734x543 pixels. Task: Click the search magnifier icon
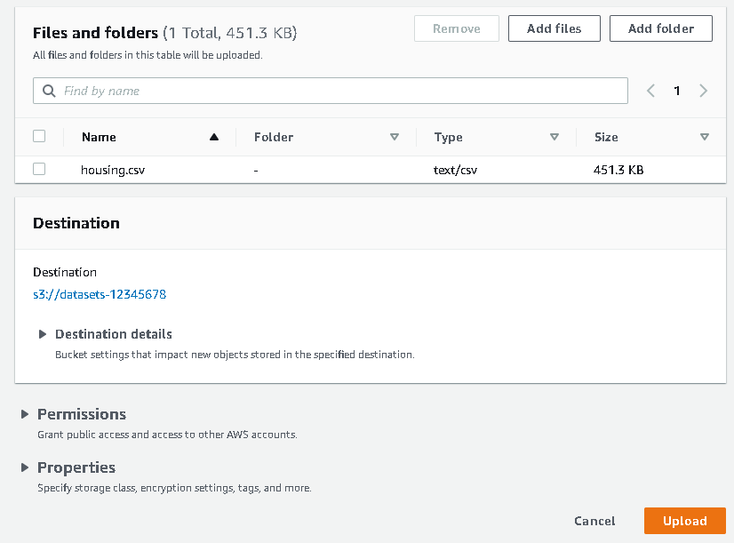(x=48, y=91)
